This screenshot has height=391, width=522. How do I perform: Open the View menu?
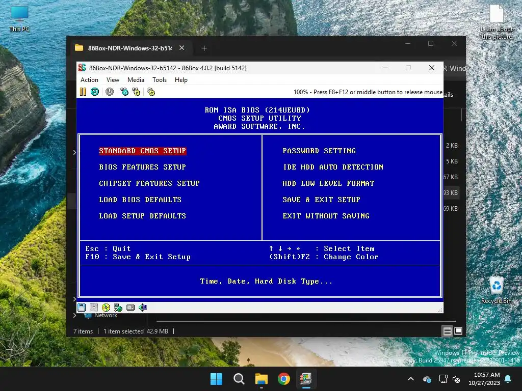click(x=113, y=80)
